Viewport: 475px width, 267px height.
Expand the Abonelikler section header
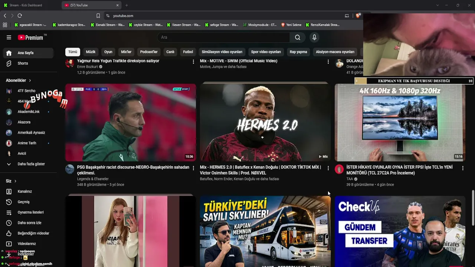[x=19, y=80]
